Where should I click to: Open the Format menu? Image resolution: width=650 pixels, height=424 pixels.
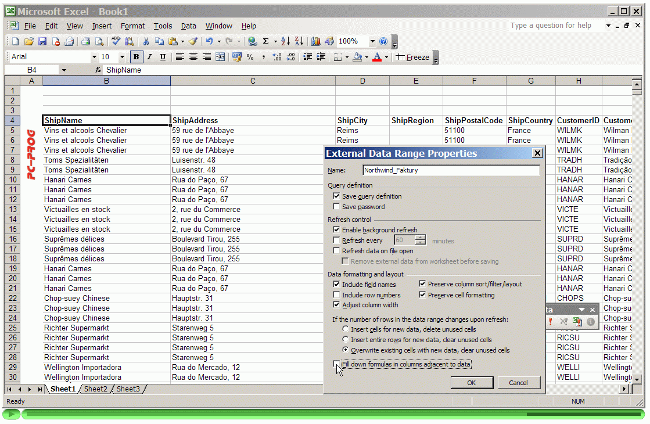click(132, 26)
